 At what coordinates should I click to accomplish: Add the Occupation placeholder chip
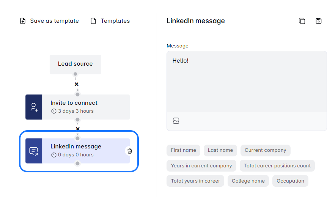290,181
